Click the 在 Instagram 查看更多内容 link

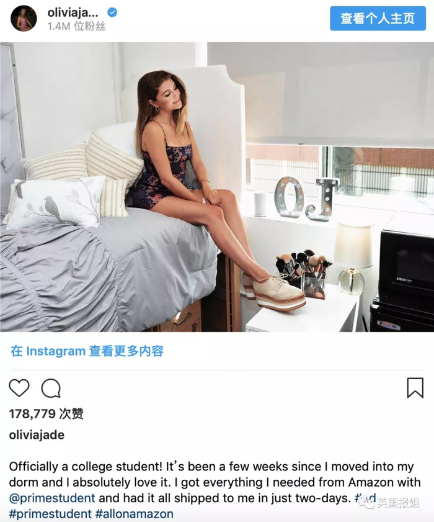tap(87, 351)
